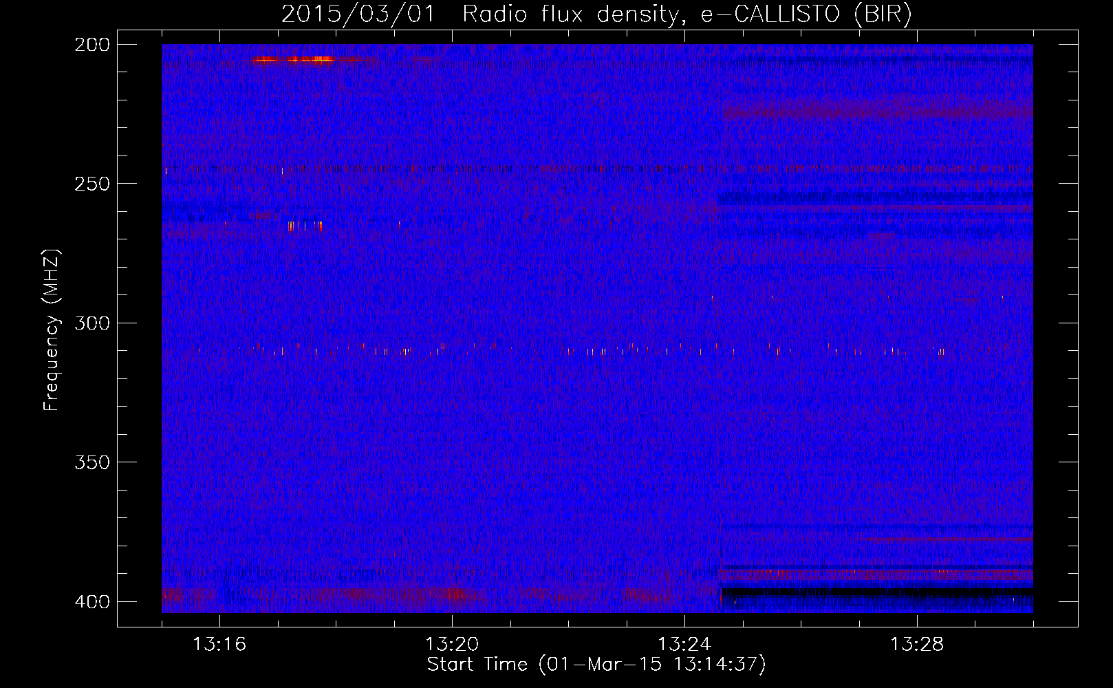This screenshot has height=688, width=1113.
Task: Click the black band near 397 MHz
Action: [x=876, y=591]
